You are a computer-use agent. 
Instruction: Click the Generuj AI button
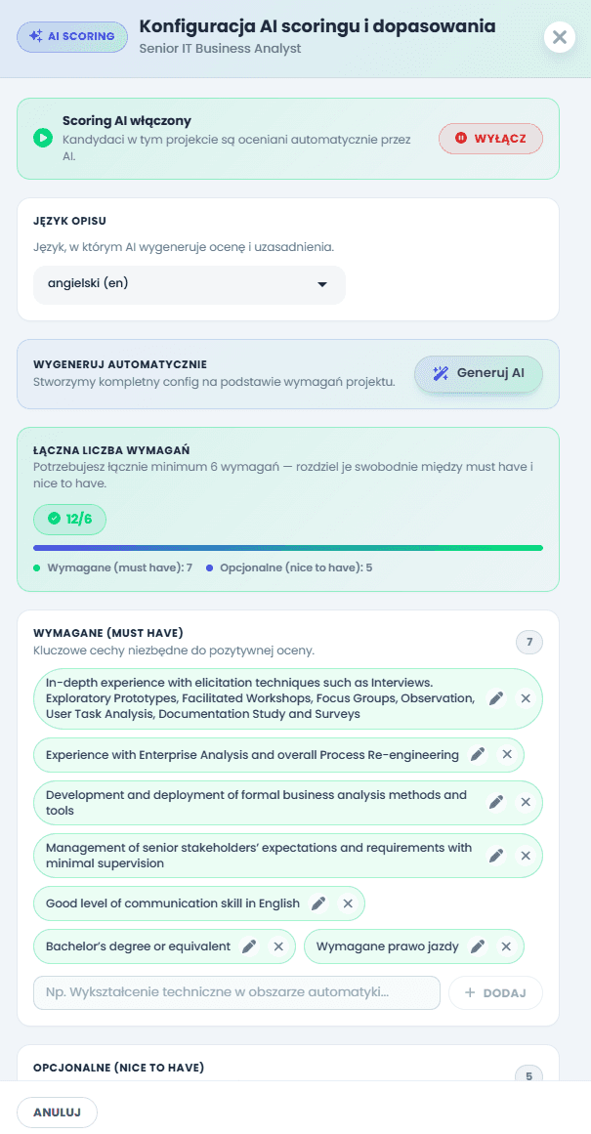coord(478,374)
